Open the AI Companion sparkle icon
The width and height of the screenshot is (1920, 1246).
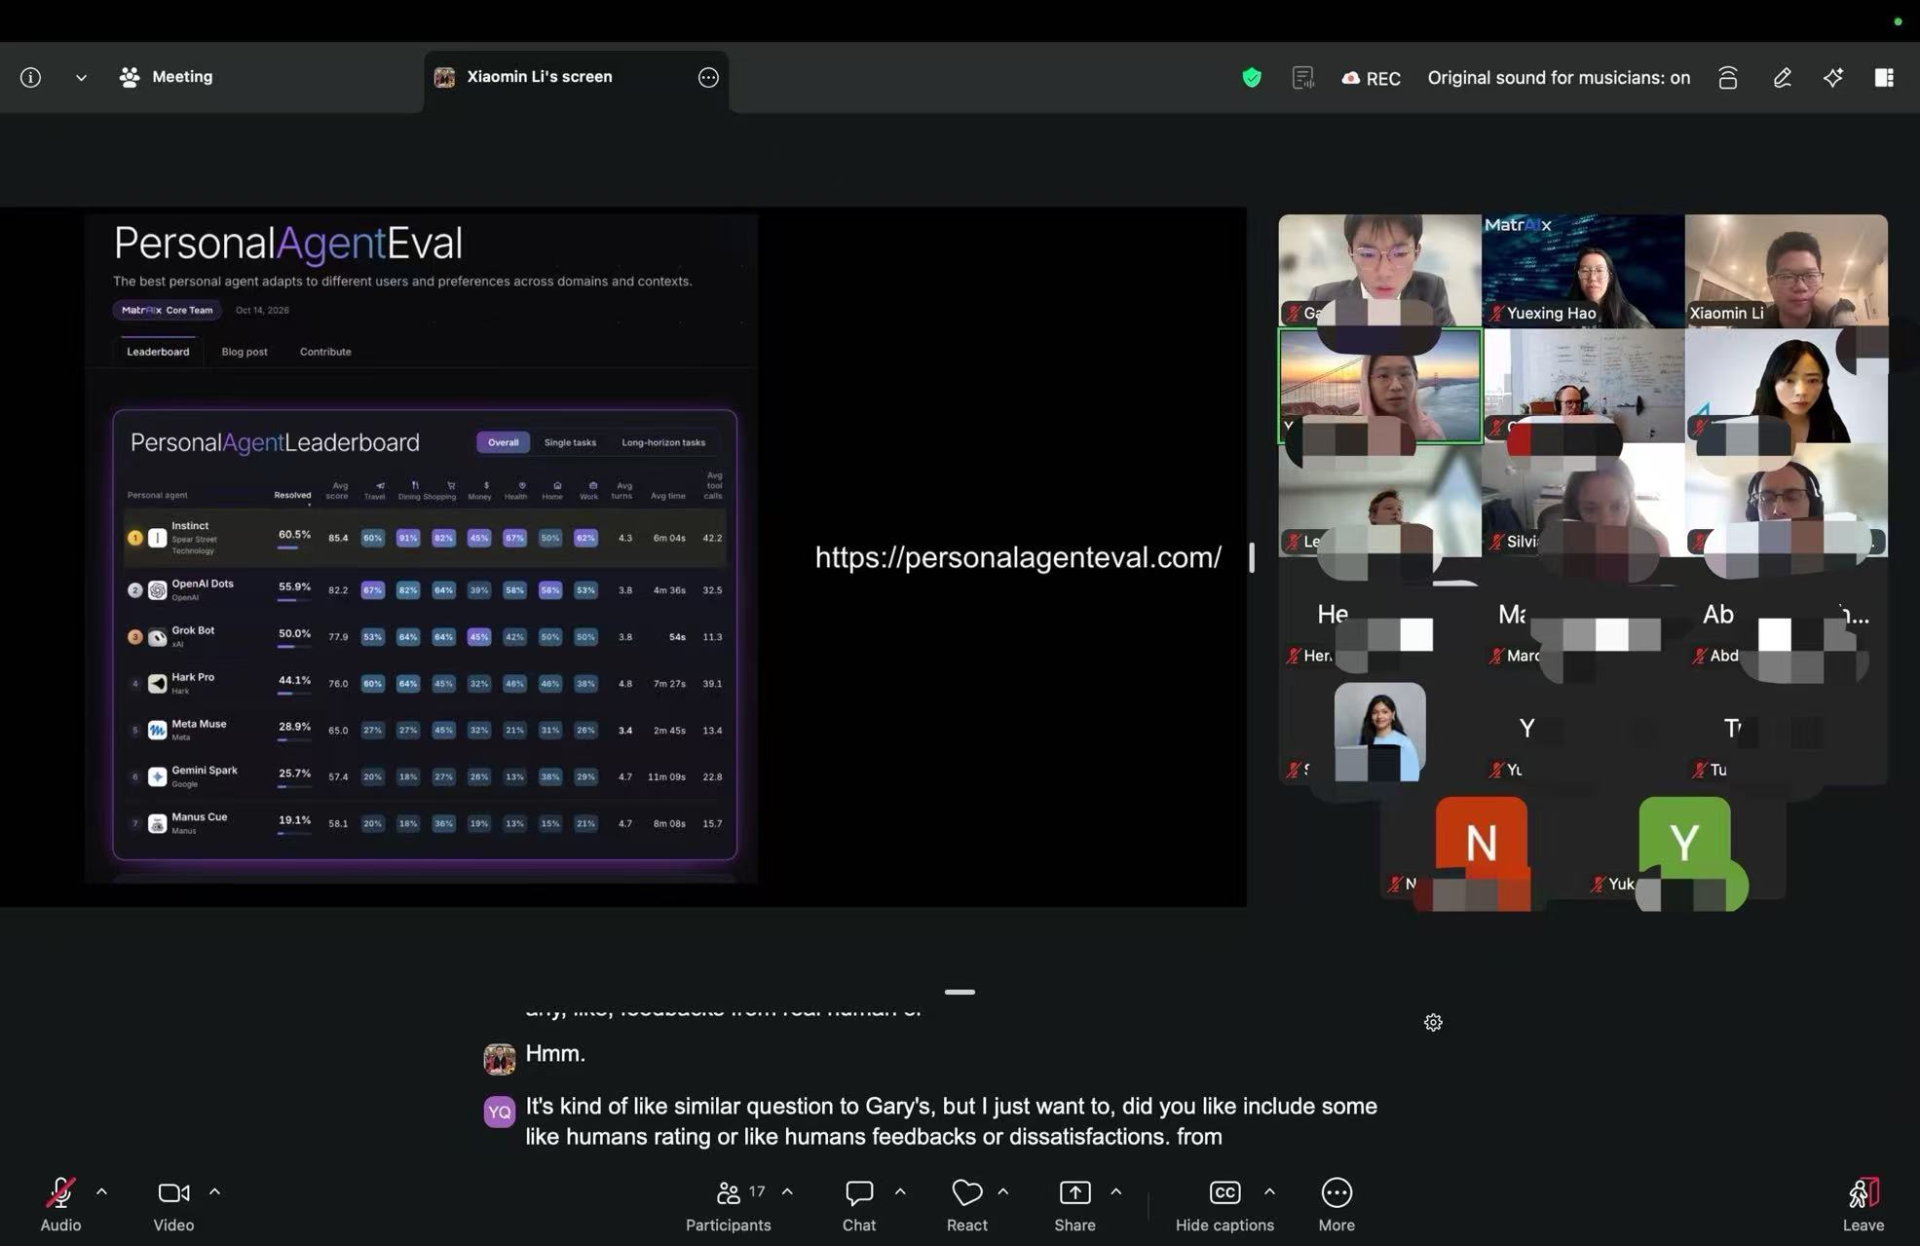click(x=1833, y=78)
